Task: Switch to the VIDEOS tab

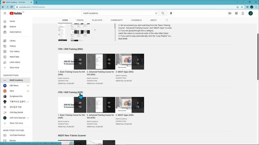Action: pyautogui.click(x=80, y=20)
